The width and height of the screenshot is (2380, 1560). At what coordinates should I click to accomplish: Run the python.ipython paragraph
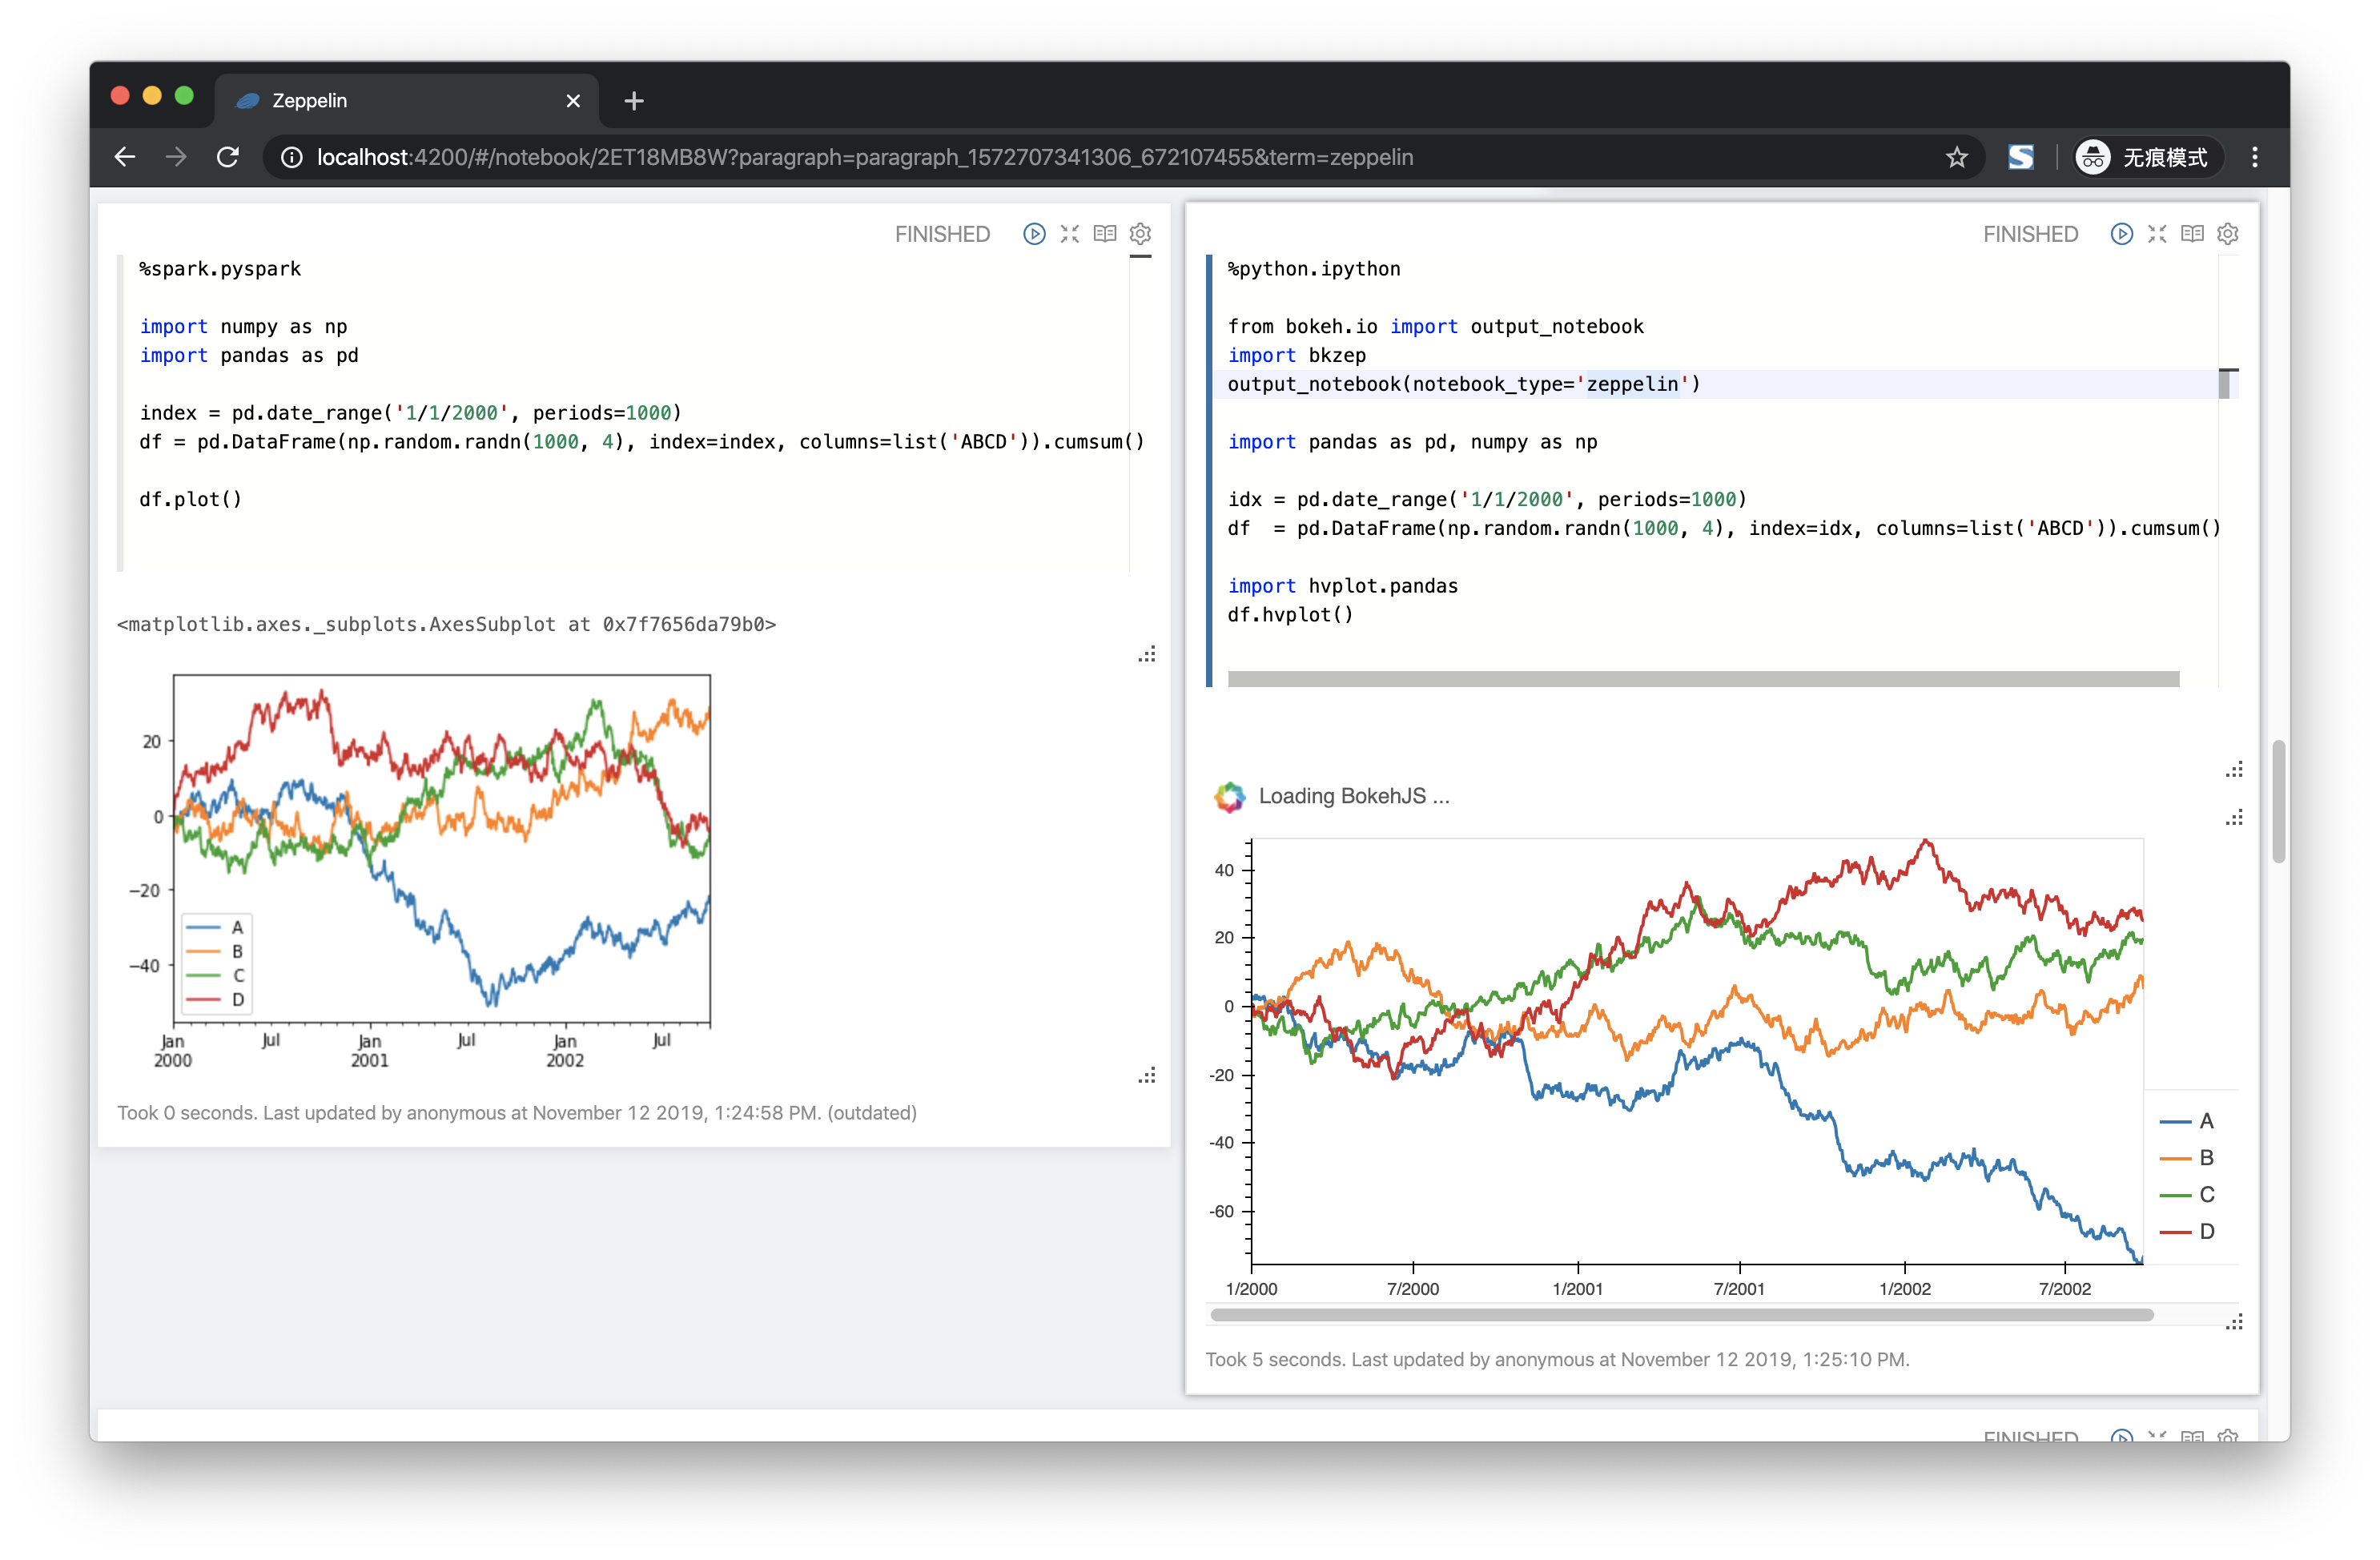(2121, 234)
